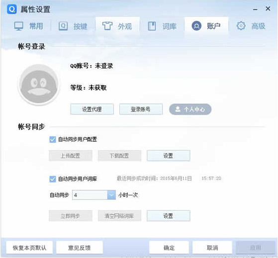Switch to the 词库 tab
The height and width of the screenshot is (258, 278).
coord(162,26)
